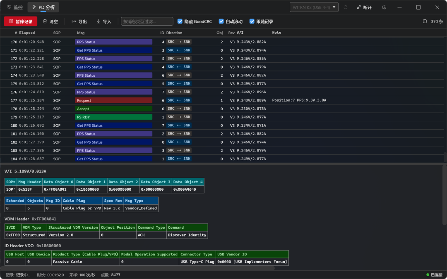This screenshot has width=447, height=279.
Task: Click the 已连接 connection status indicator
Action: (x=434, y=275)
